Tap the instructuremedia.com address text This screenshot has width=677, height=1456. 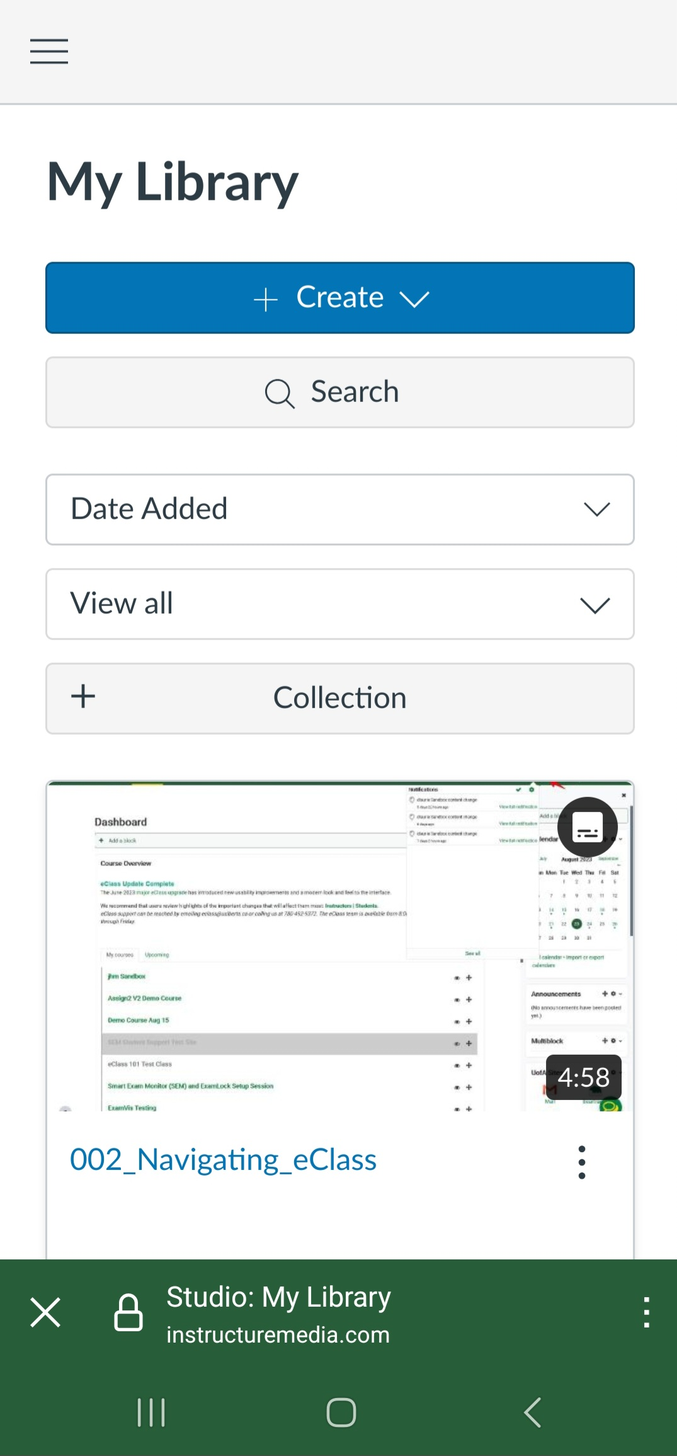(x=278, y=1334)
